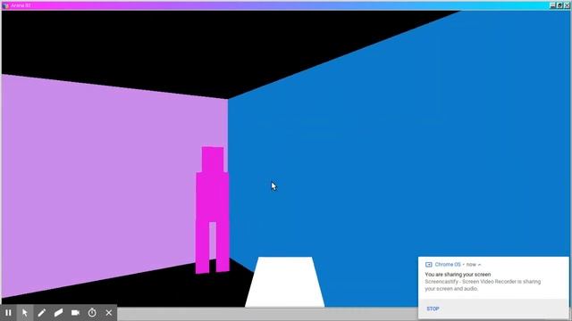The image size is (572, 321).
Task: Click the Arena window title bar icon
Action: [x=5, y=5]
